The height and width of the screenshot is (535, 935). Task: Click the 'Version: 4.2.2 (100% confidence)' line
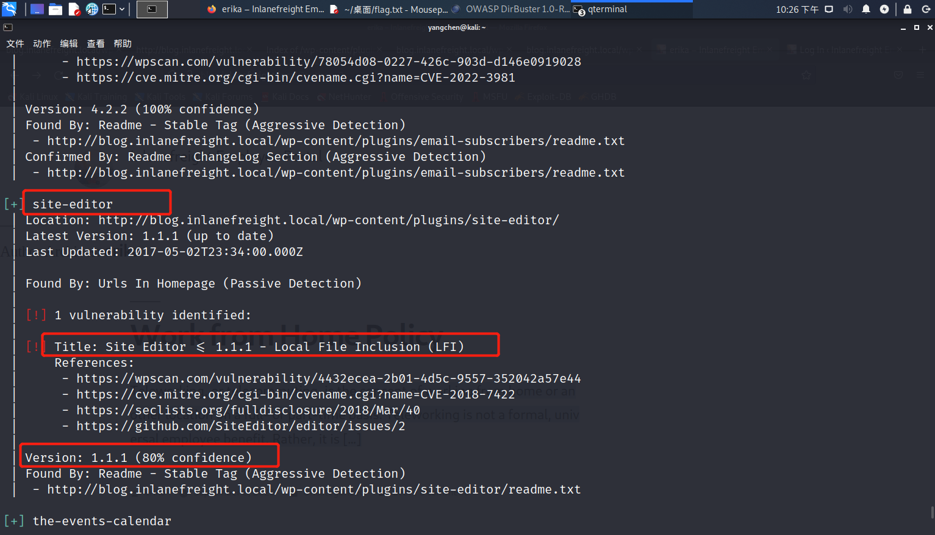(142, 109)
